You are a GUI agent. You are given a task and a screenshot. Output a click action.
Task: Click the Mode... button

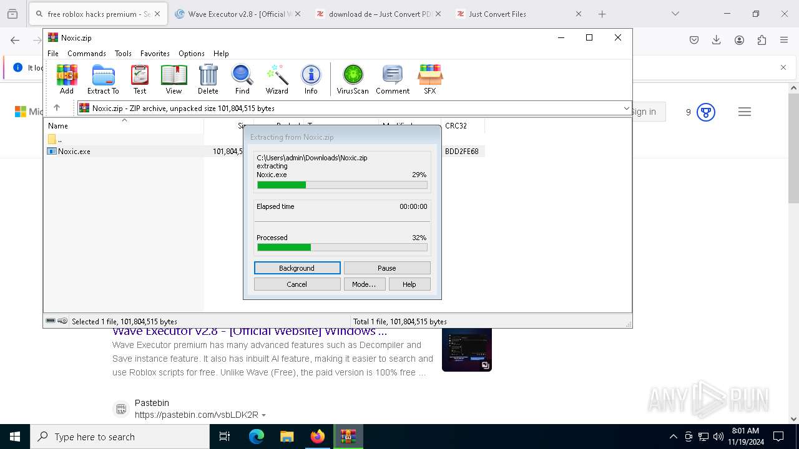click(364, 284)
